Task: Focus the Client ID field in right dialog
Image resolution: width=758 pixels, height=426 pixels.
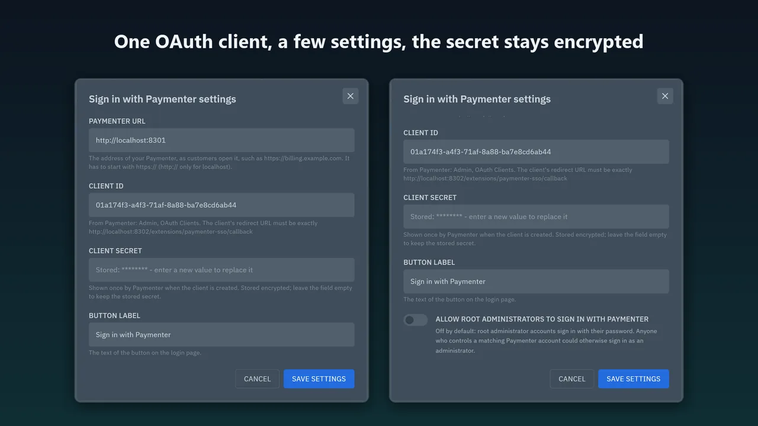Action: pyautogui.click(x=536, y=152)
